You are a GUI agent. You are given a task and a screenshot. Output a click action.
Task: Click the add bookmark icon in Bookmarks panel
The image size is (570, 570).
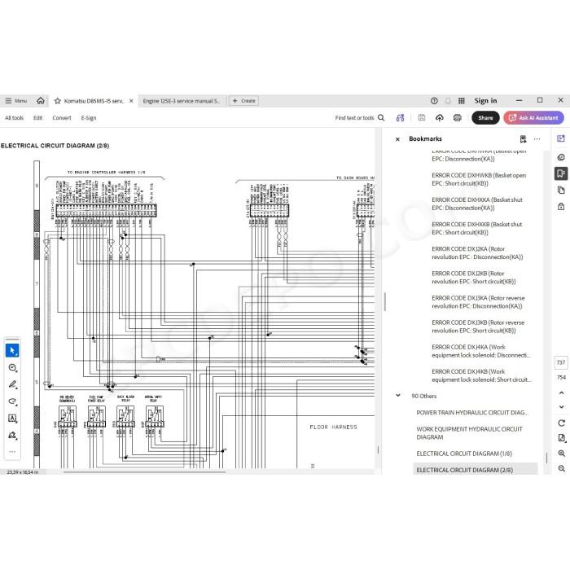point(523,139)
